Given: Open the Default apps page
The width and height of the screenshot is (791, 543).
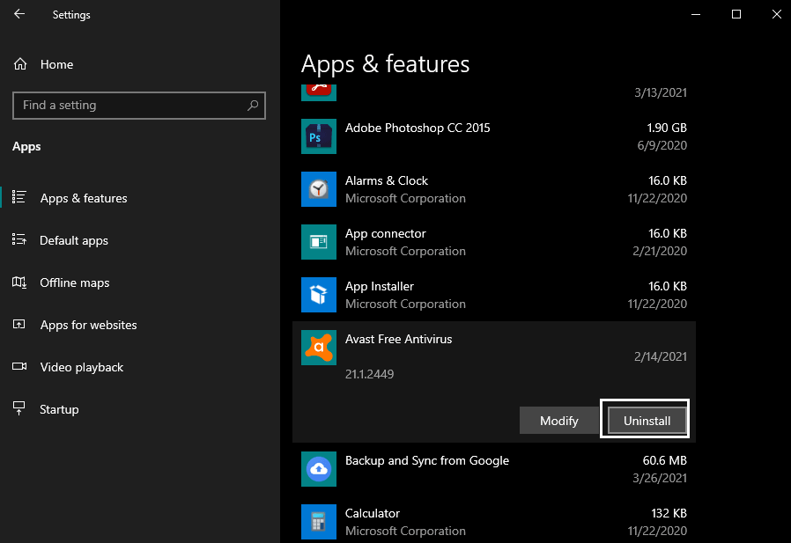Looking at the screenshot, I should pyautogui.click(x=74, y=240).
